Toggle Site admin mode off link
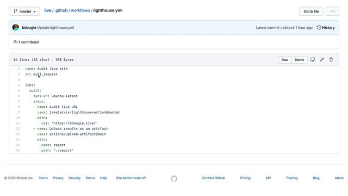The width and height of the screenshot is (348, 196). (x=131, y=178)
